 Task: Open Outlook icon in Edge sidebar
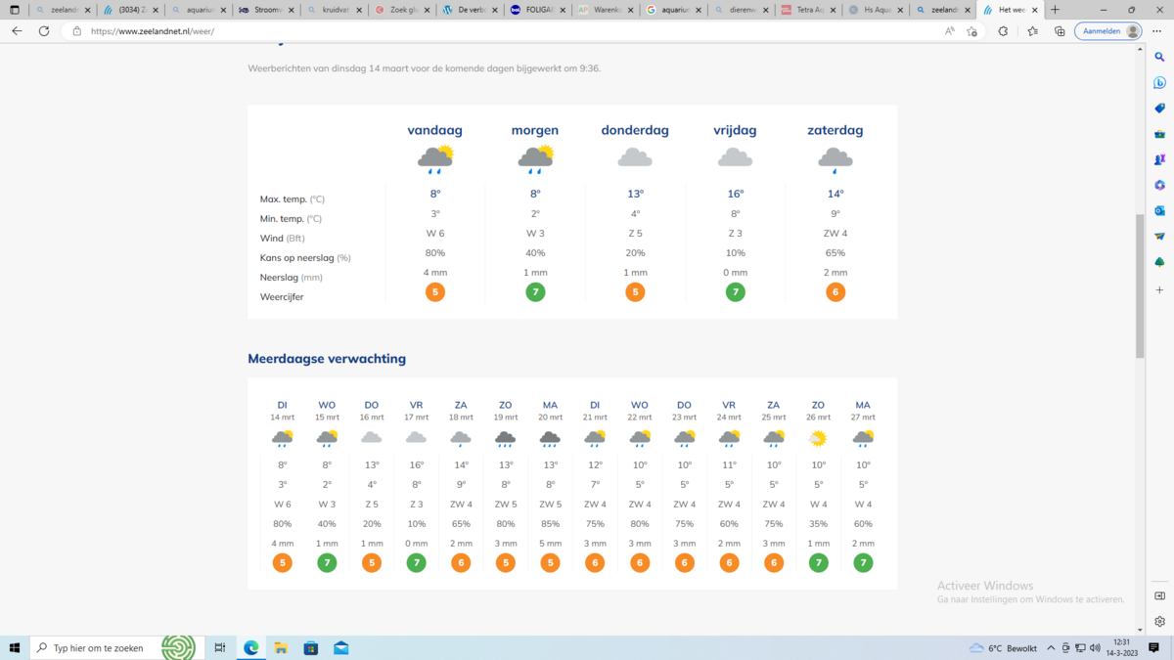1159,210
